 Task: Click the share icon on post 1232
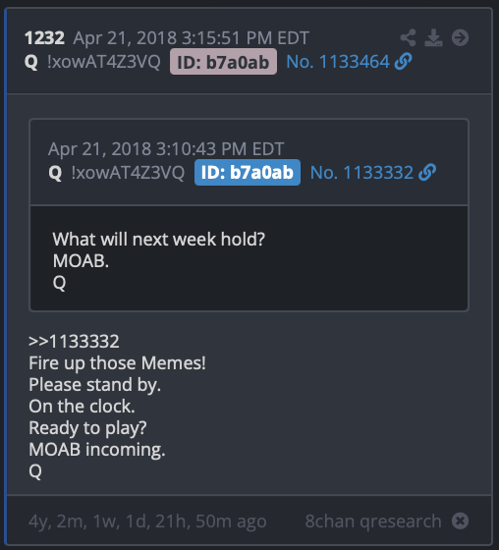point(408,37)
